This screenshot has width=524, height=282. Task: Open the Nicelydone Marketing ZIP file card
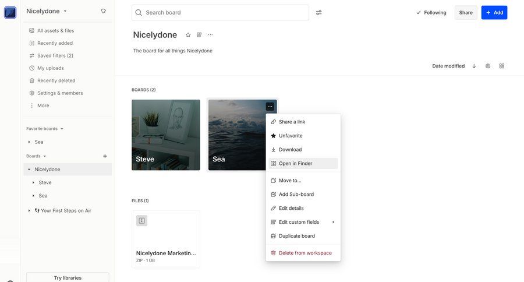[x=166, y=239]
